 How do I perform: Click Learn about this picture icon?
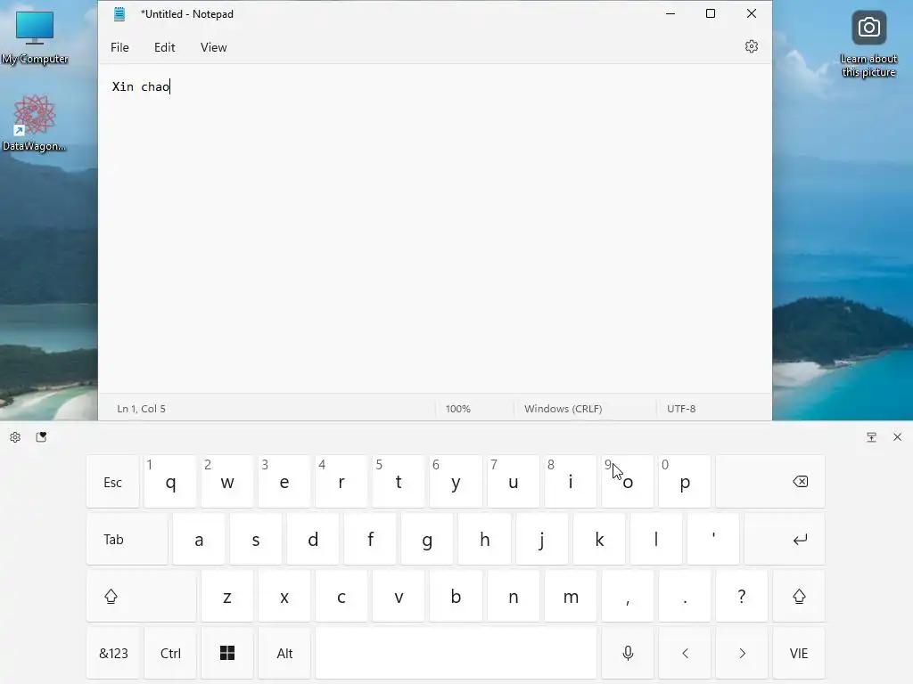[x=868, y=45]
